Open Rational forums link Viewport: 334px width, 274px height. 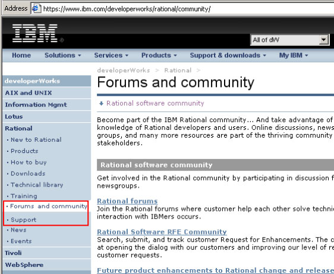pyautogui.click(x=127, y=201)
